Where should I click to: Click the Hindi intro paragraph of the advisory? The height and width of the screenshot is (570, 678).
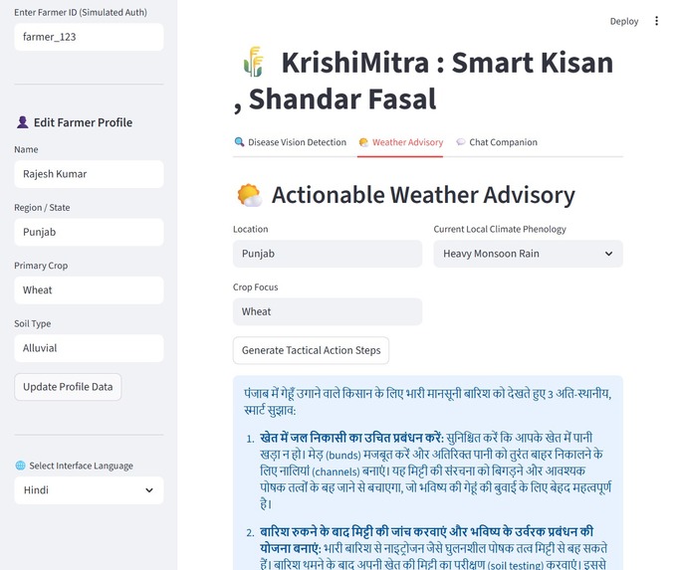pyautogui.click(x=428, y=402)
